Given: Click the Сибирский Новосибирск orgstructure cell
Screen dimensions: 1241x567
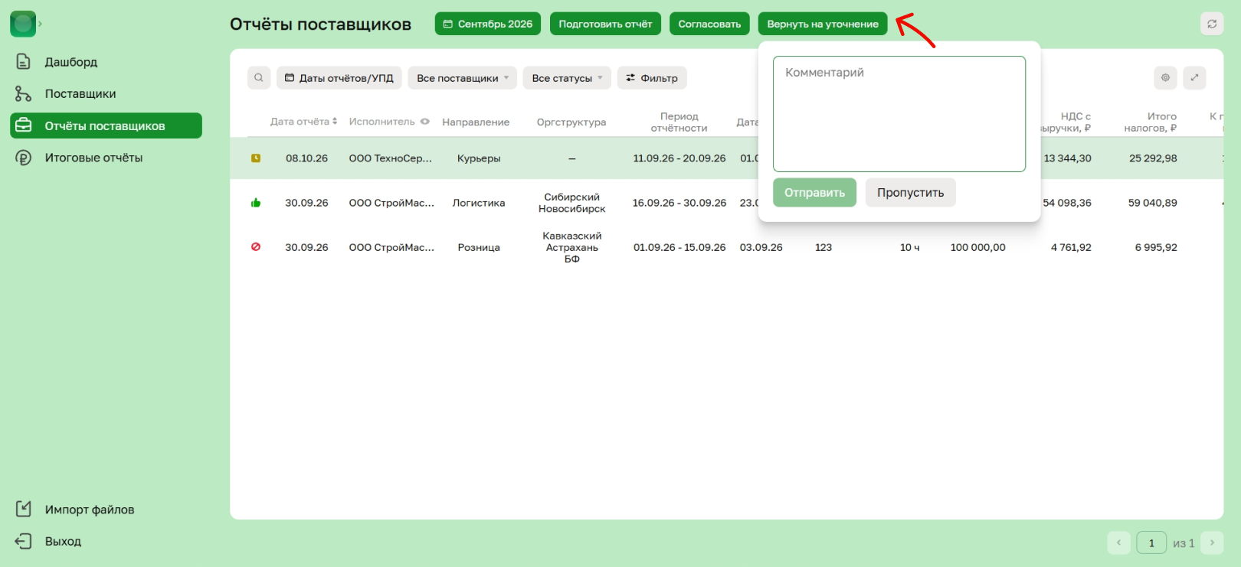Looking at the screenshot, I should 571,203.
